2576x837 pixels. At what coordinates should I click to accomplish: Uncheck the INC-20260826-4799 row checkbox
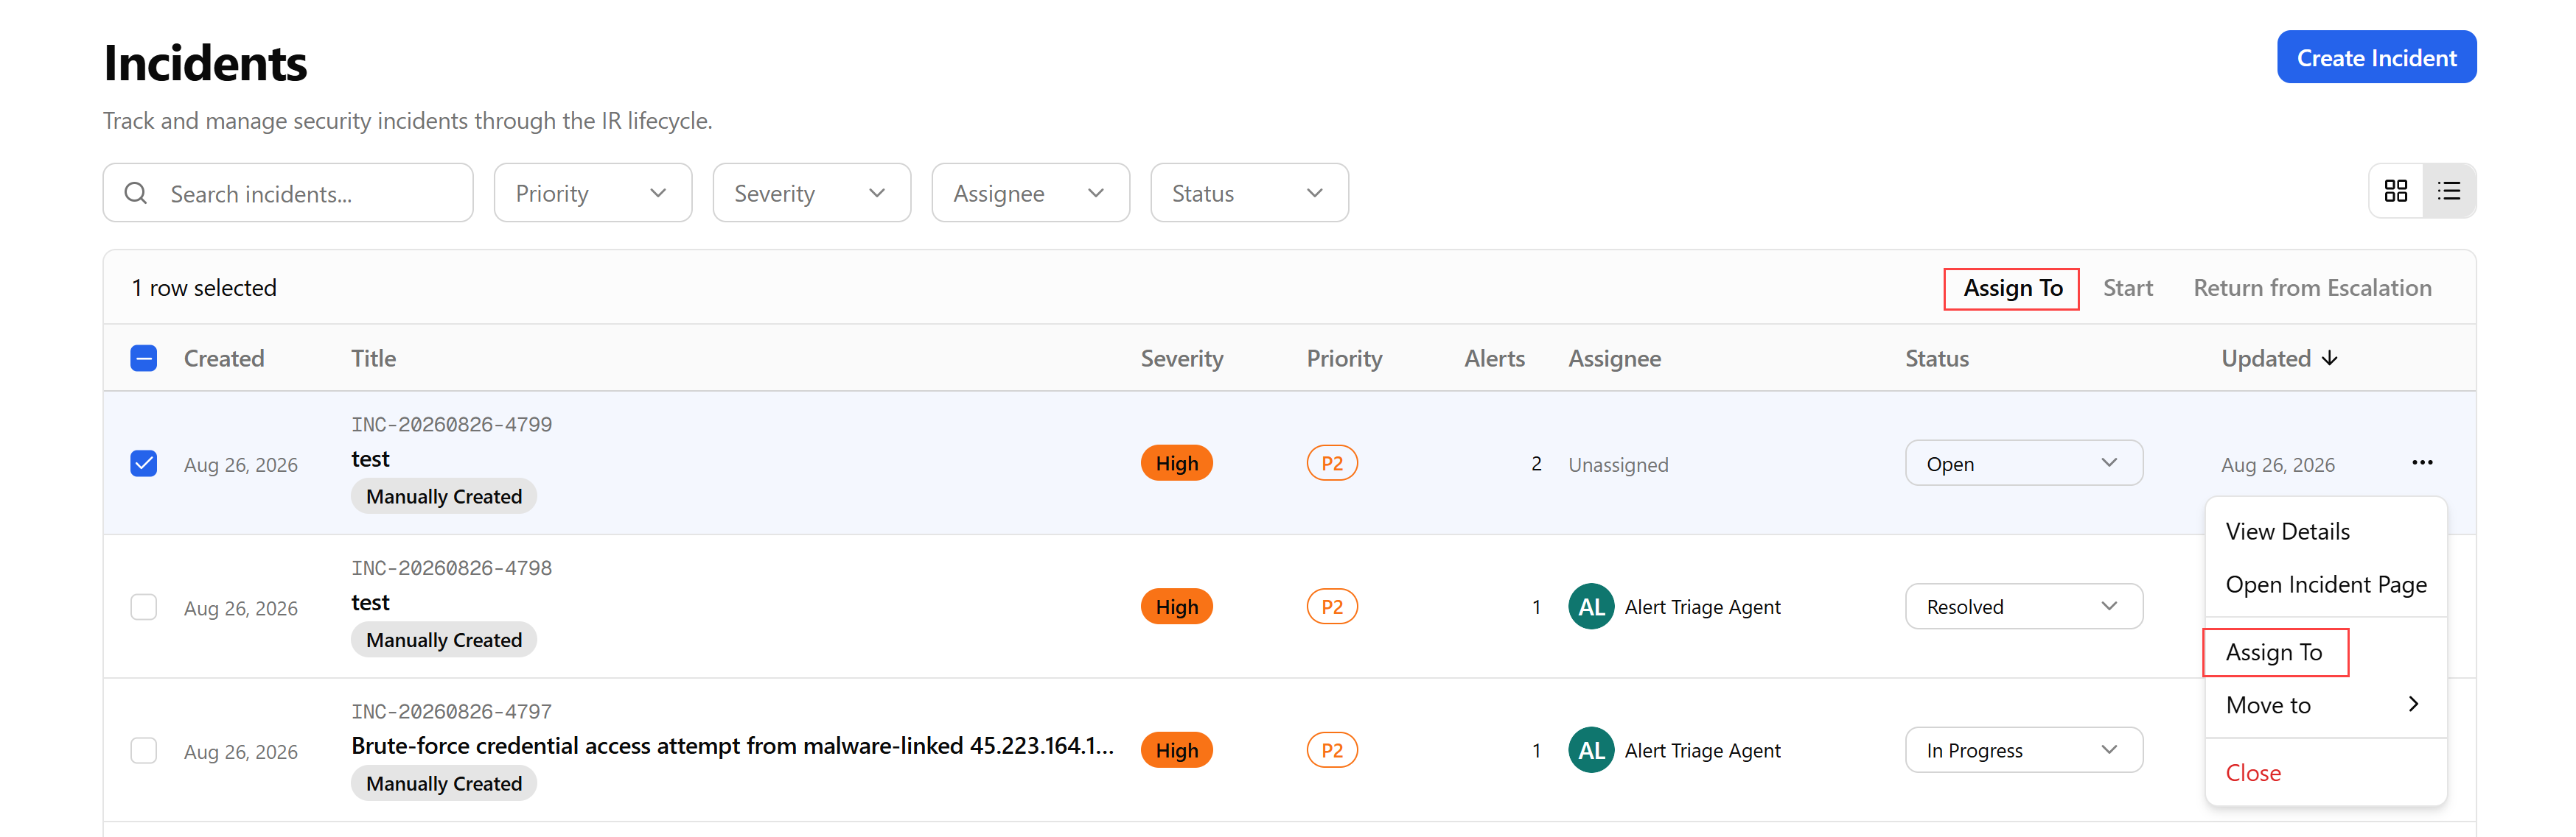pyautogui.click(x=144, y=464)
